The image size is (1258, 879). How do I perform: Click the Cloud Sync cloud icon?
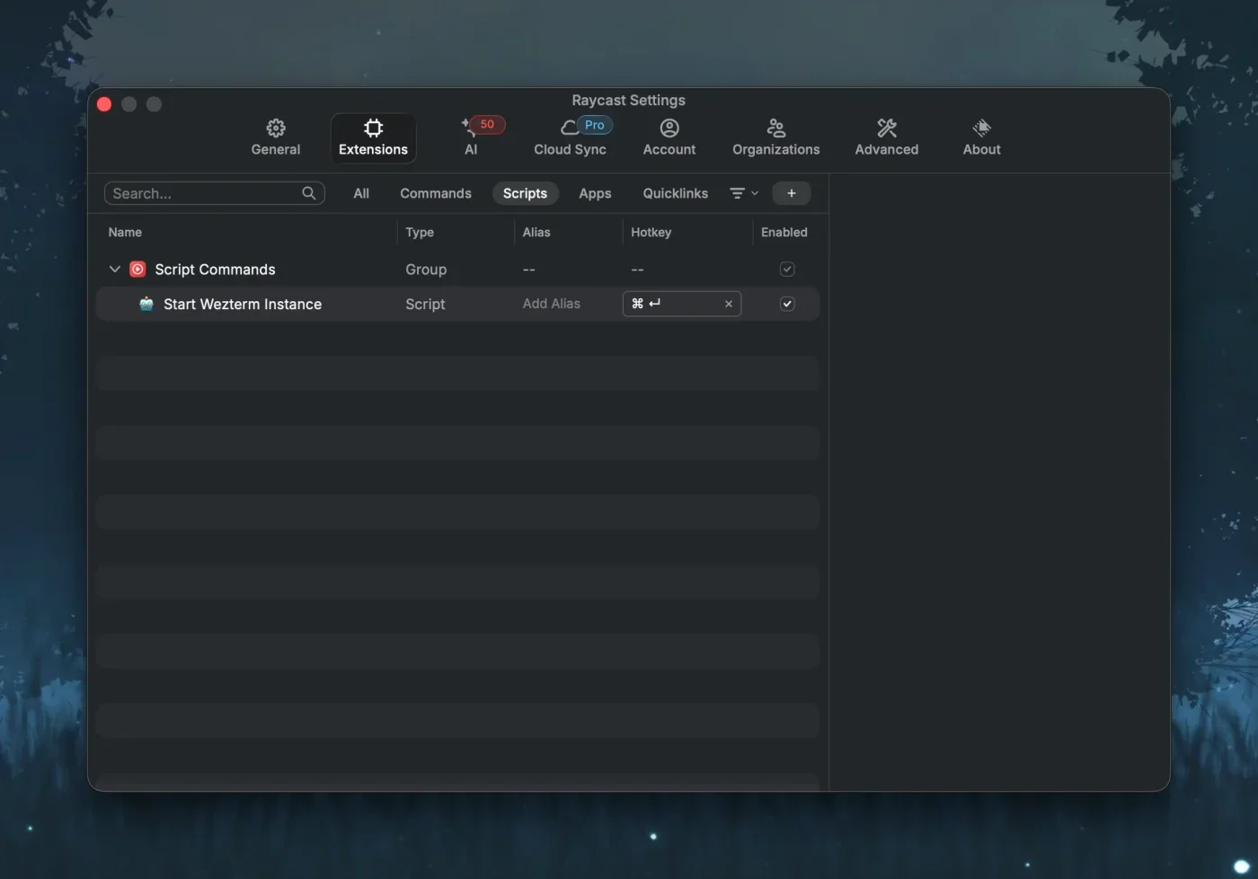570,127
